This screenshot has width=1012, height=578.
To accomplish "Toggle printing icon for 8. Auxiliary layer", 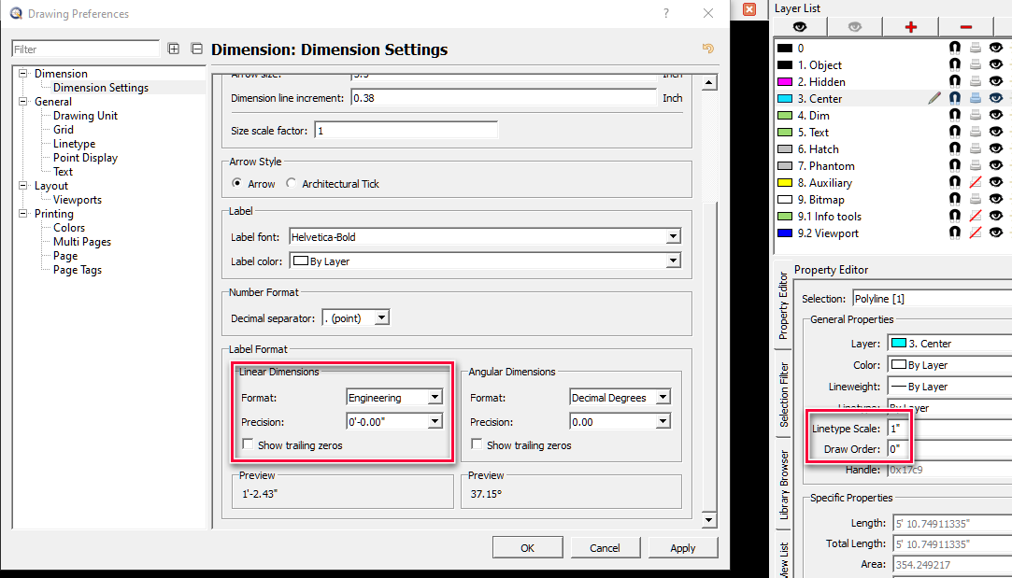I will click(x=975, y=183).
